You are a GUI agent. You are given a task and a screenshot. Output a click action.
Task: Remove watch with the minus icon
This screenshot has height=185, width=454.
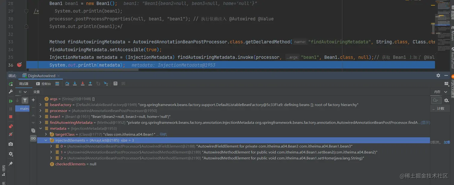pyautogui.click(x=33, y=108)
